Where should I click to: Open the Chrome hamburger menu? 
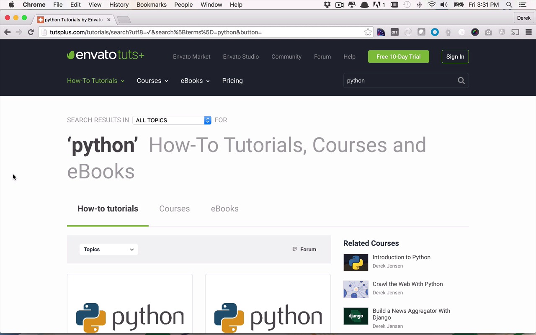[528, 32]
